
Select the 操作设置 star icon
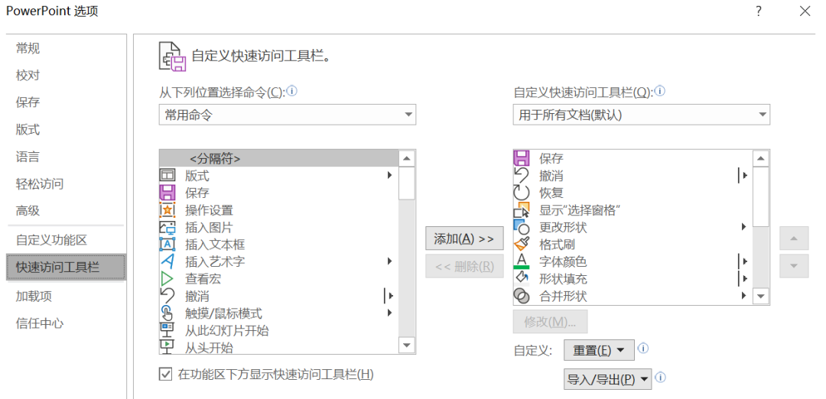click(x=167, y=210)
